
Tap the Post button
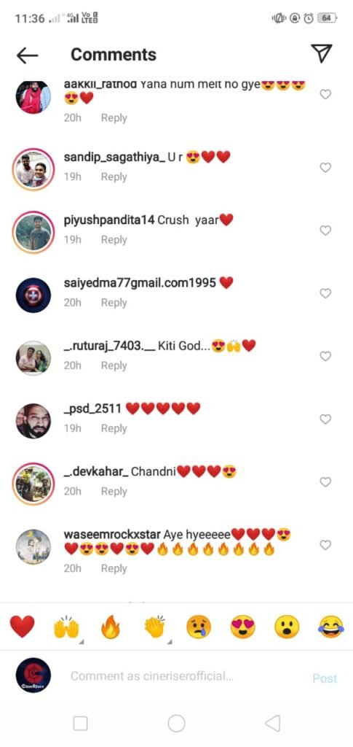coord(325,678)
